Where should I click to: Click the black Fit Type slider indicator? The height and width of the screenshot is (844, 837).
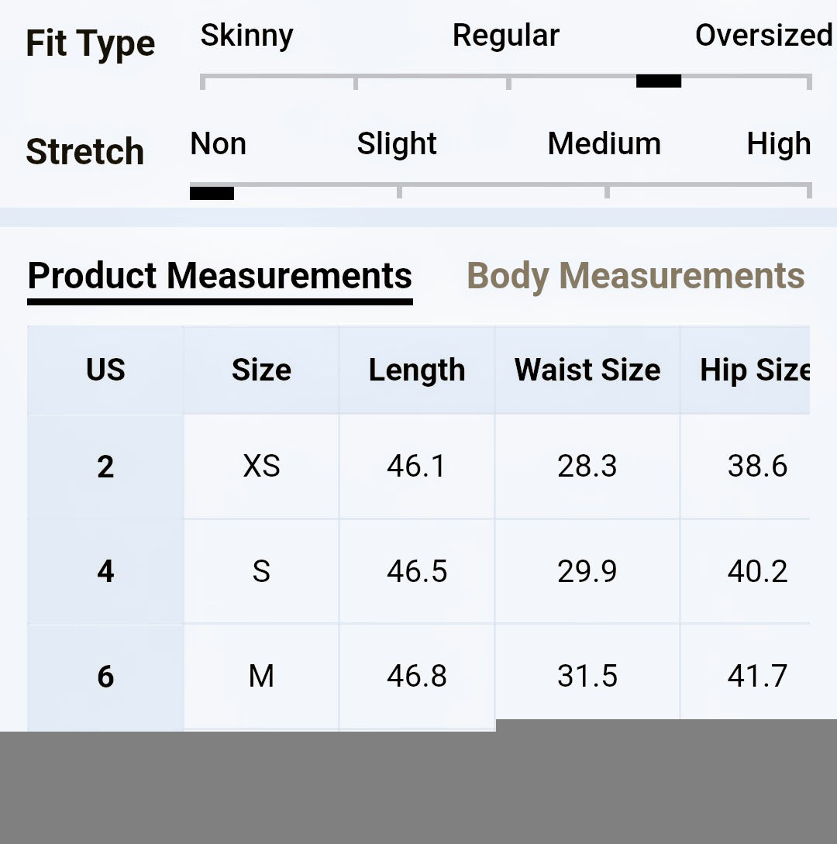(x=659, y=81)
